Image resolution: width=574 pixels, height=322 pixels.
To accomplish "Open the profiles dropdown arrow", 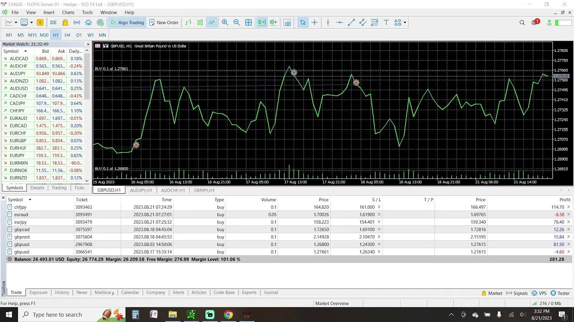I will (x=31, y=22).
